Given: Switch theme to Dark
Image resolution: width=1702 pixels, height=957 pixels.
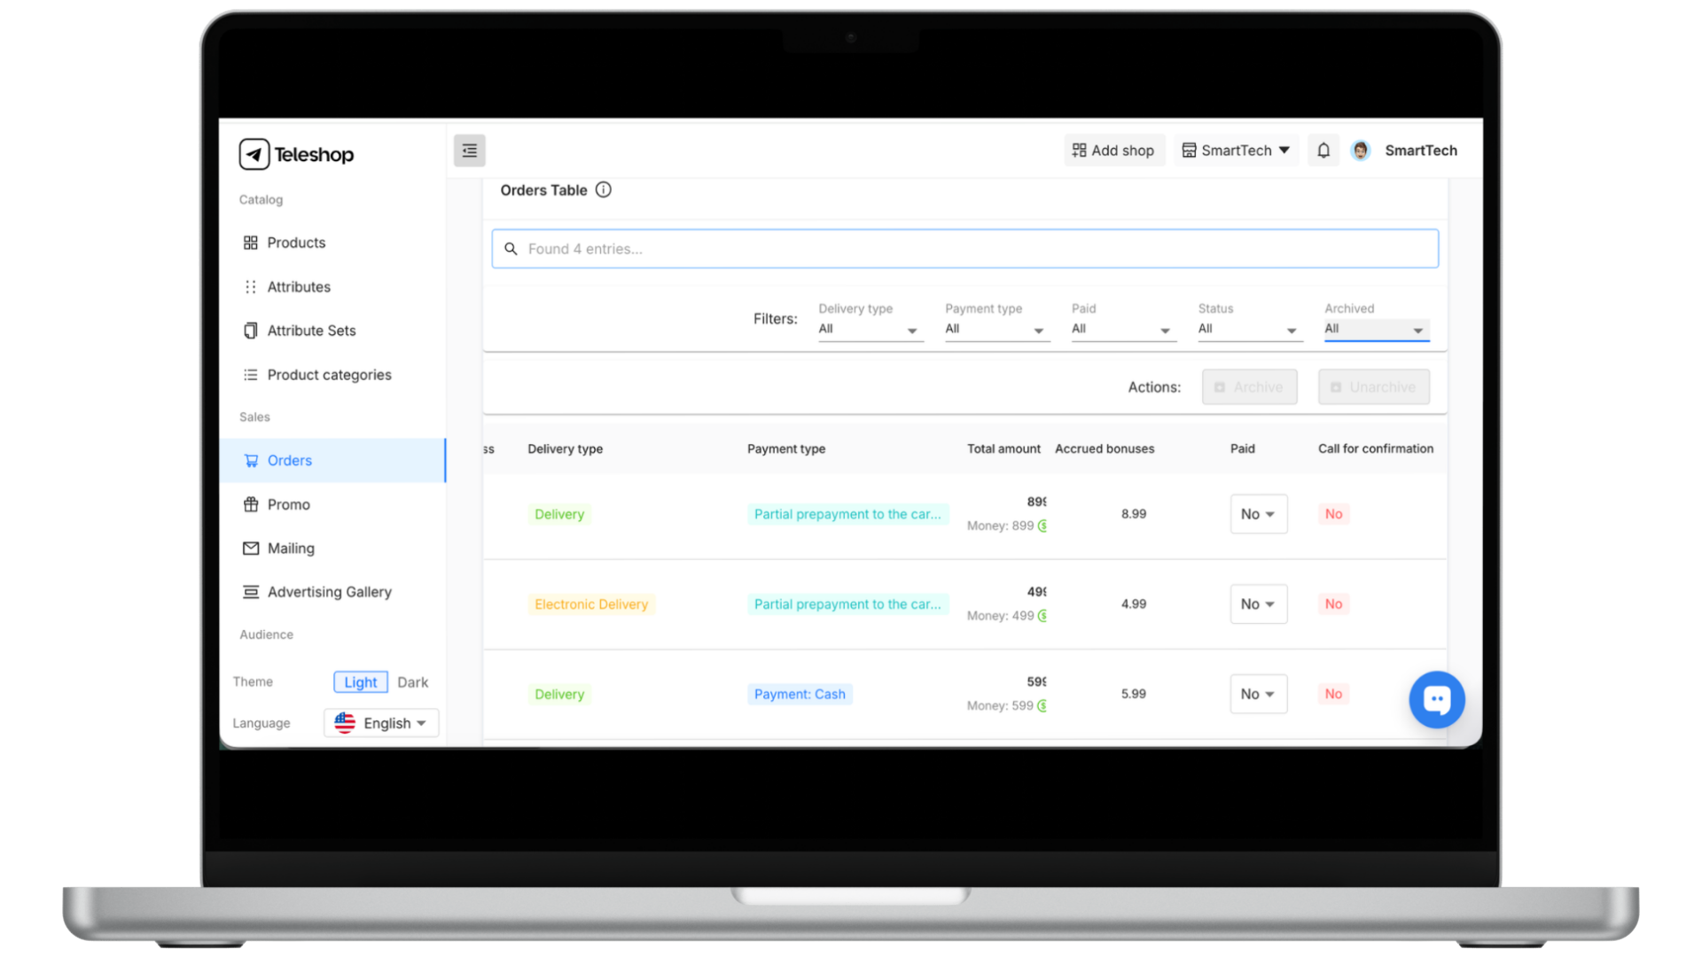Looking at the screenshot, I should coord(412,682).
